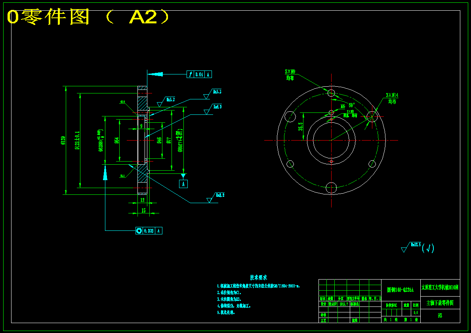Click the "审核" label cell in title block
The height and width of the screenshot is (333, 471).
coord(323,315)
